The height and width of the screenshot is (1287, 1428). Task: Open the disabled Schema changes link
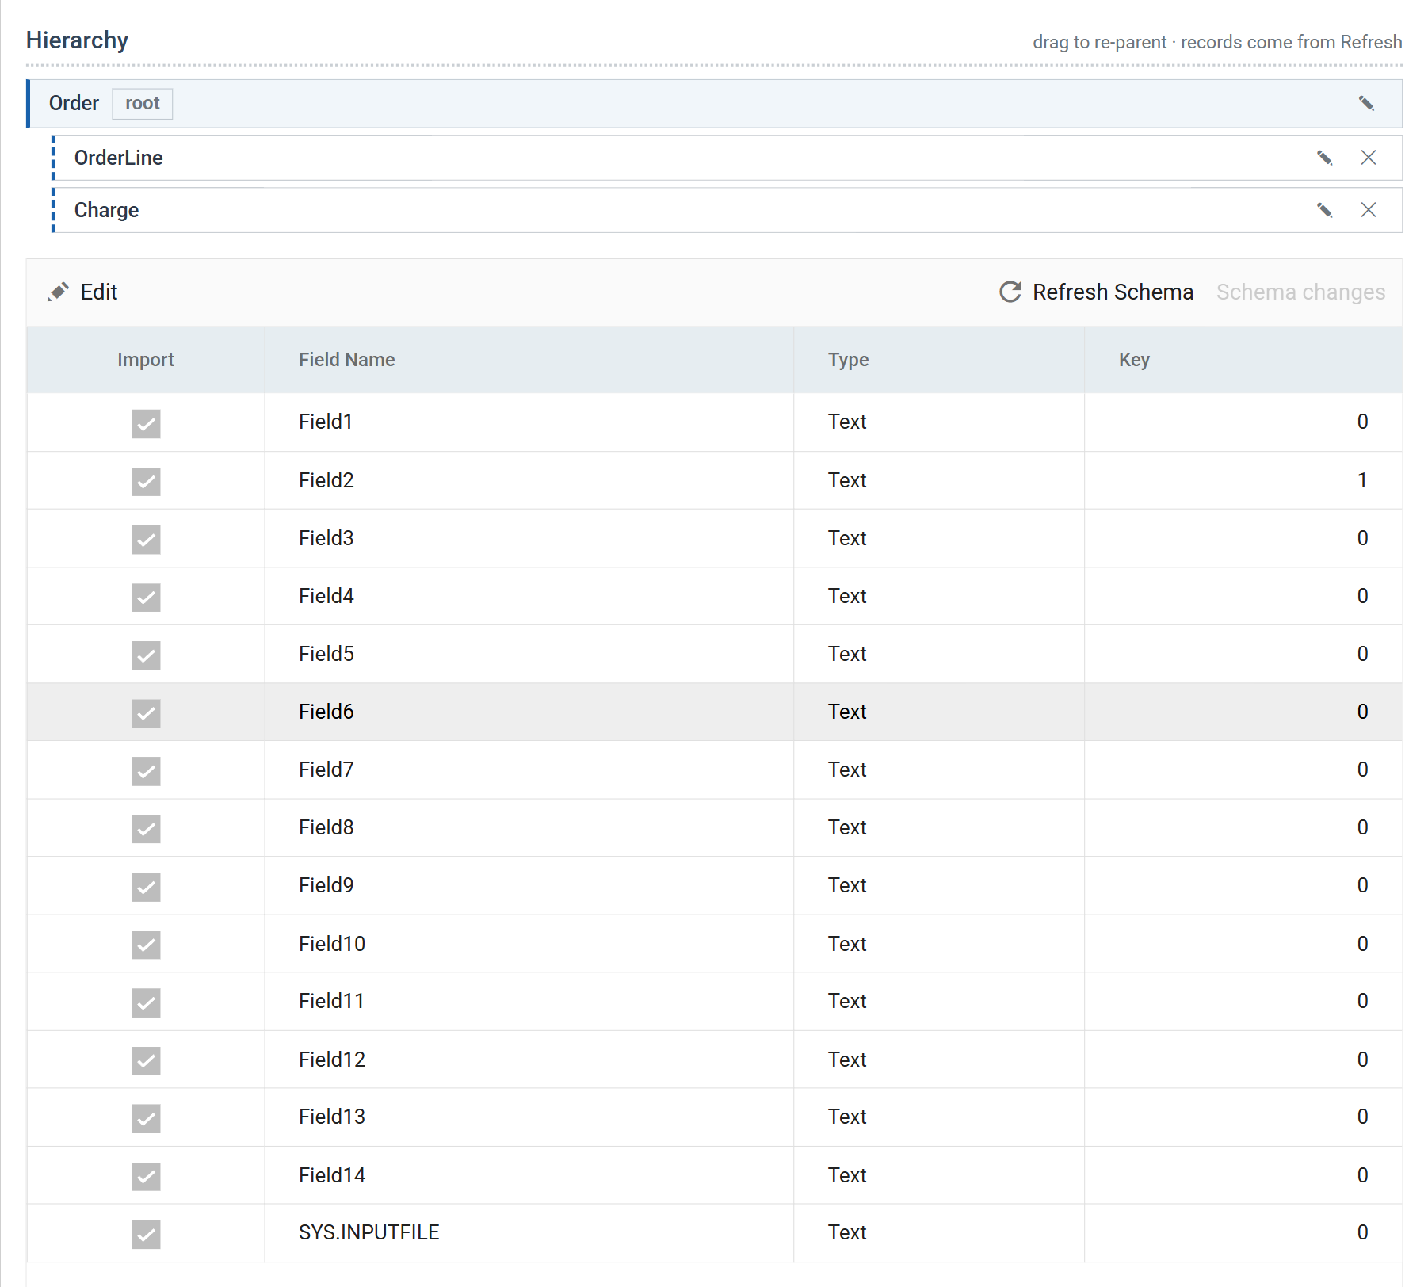[x=1300, y=292]
